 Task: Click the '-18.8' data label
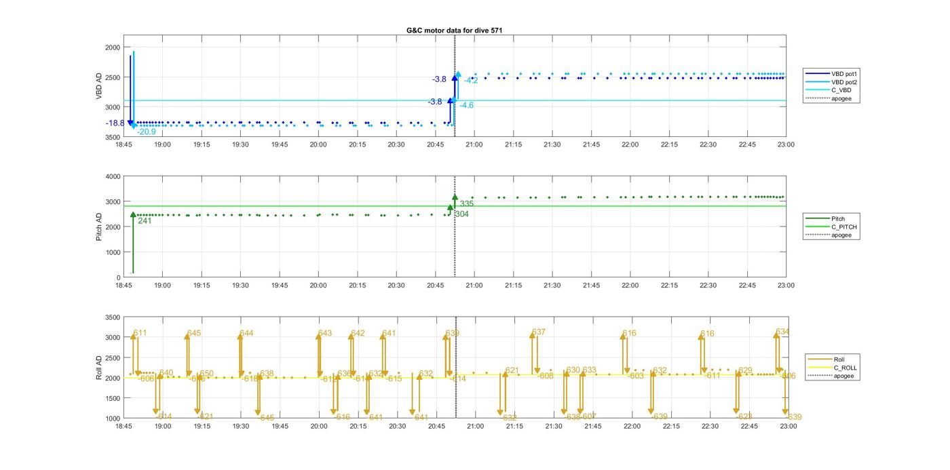click(115, 123)
